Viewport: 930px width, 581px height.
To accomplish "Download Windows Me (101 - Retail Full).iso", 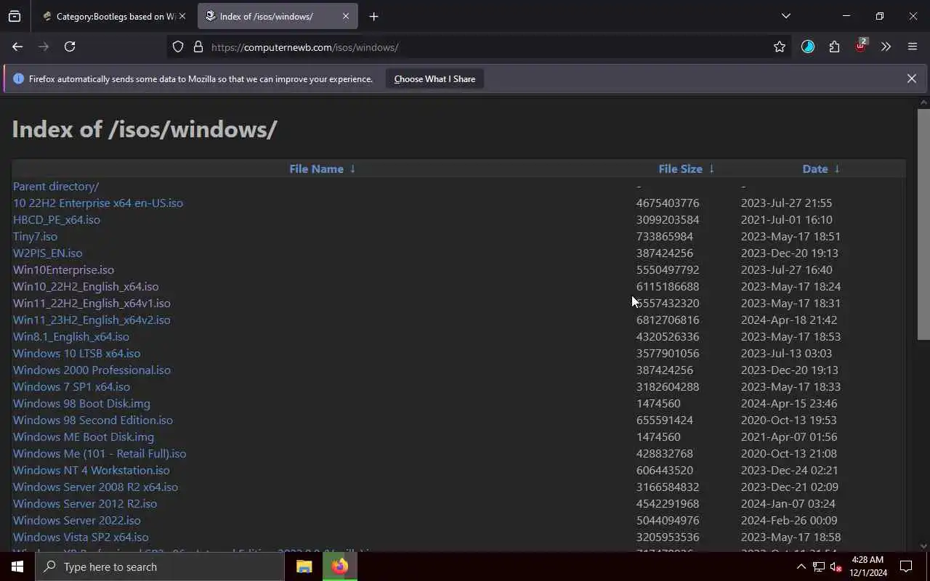I will pyautogui.click(x=100, y=453).
